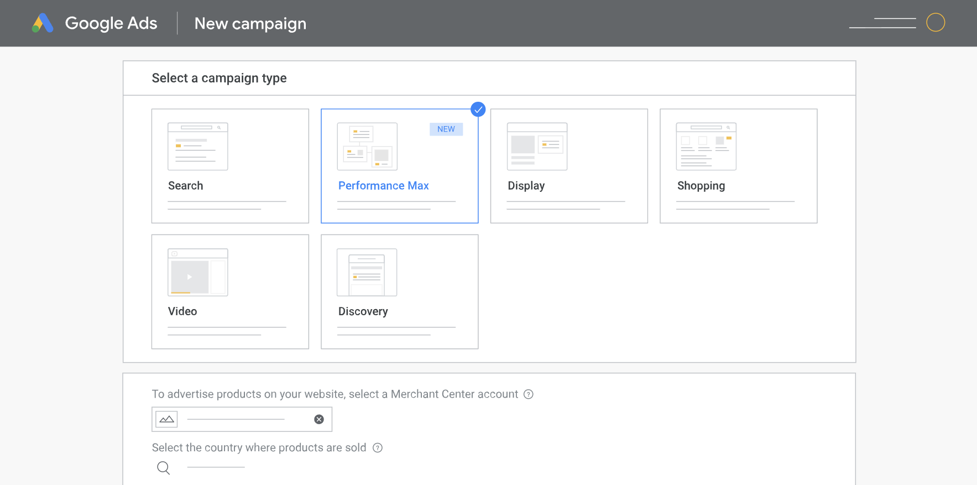
Task: Open help for Merchant Center account
Action: pyautogui.click(x=529, y=394)
